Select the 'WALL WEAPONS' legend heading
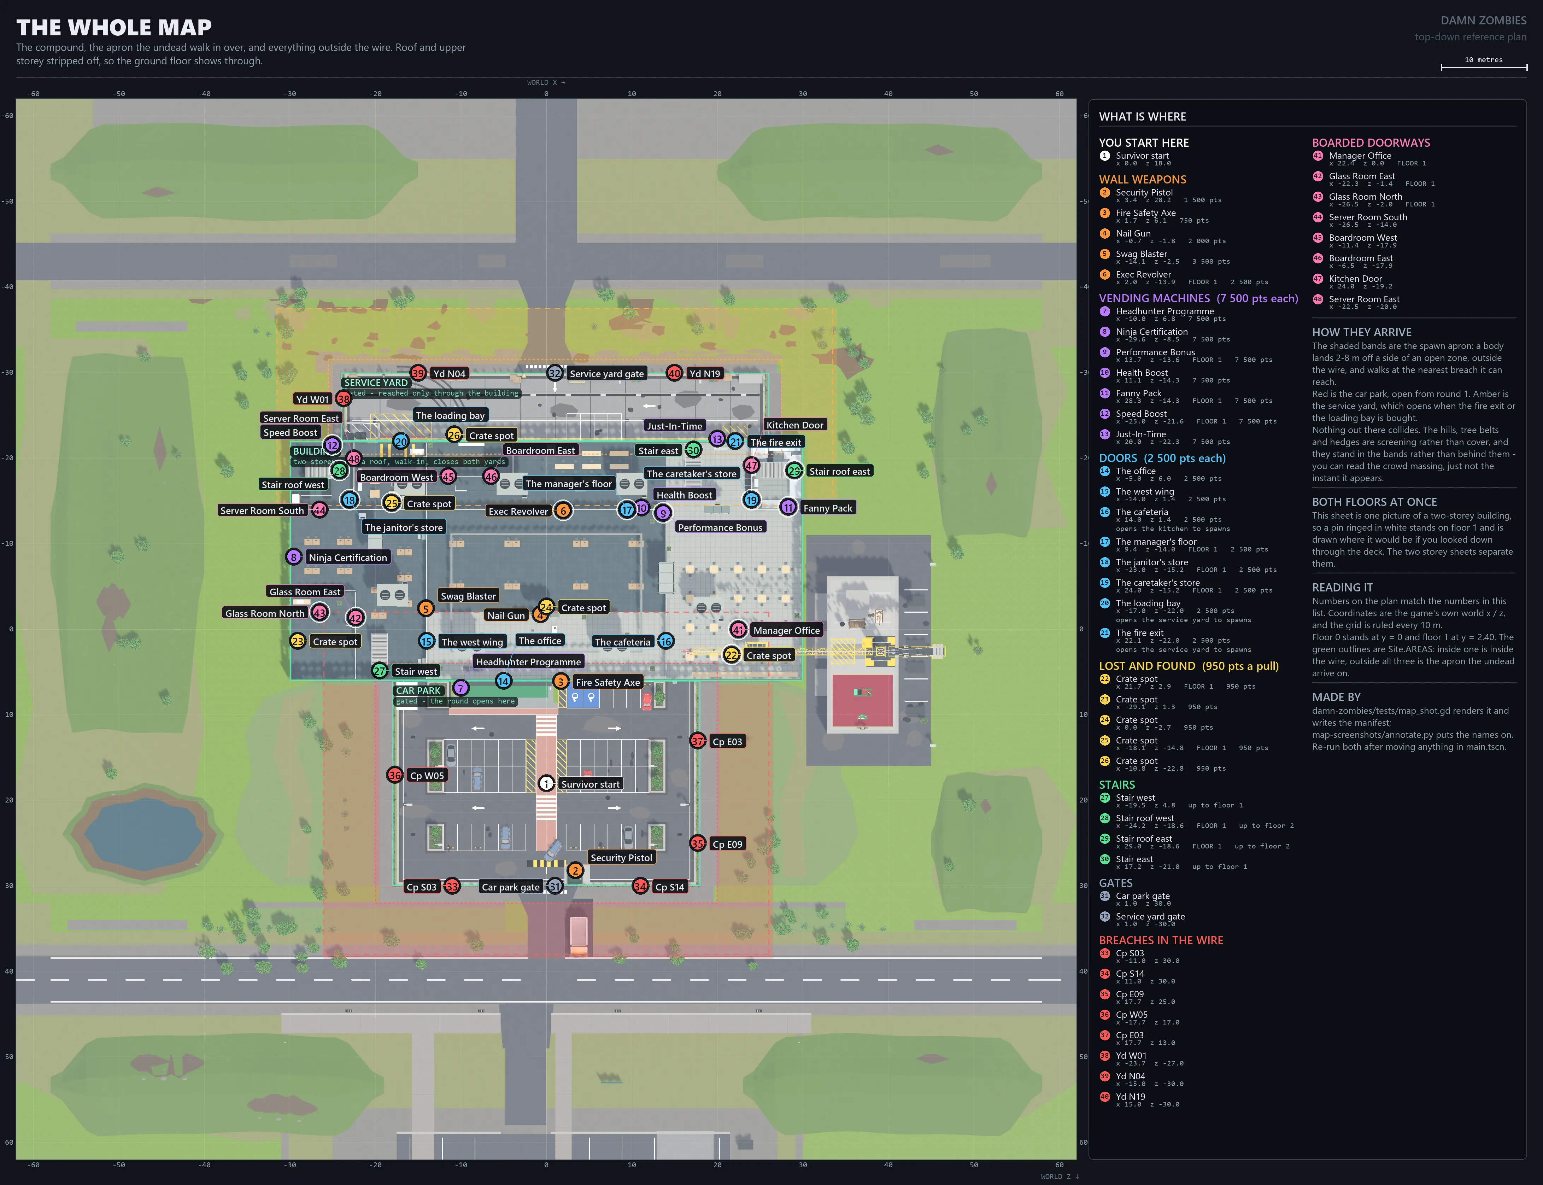The height and width of the screenshot is (1185, 1543). [x=1143, y=179]
